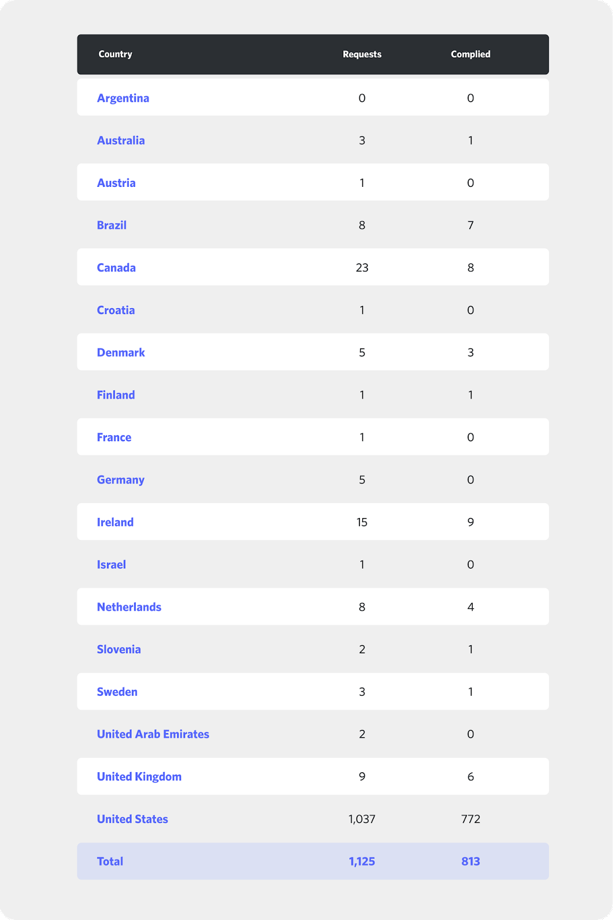The image size is (613, 920).
Task: Open the Brazil country link
Action: click(112, 225)
